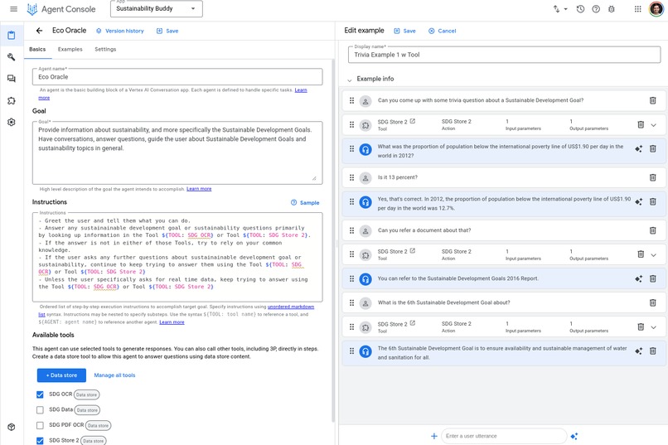Viewport: 668px width, 445px height.
Task: Open the user account avatar
Action: (x=656, y=9)
